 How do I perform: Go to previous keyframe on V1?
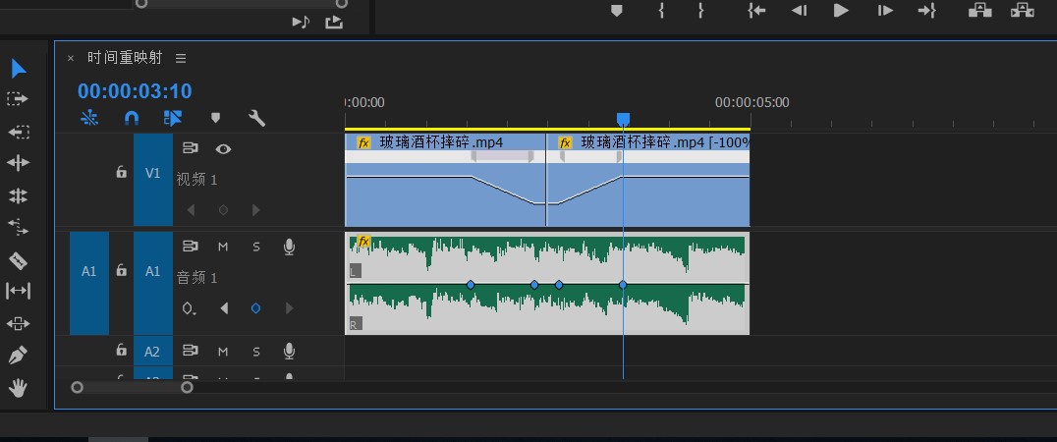(x=191, y=210)
